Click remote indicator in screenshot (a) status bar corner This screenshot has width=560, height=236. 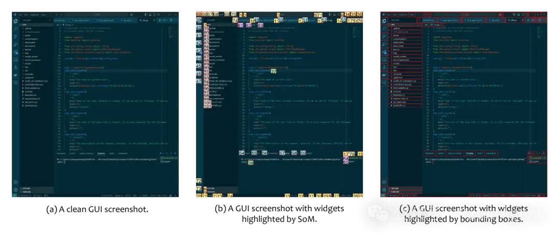[15, 196]
